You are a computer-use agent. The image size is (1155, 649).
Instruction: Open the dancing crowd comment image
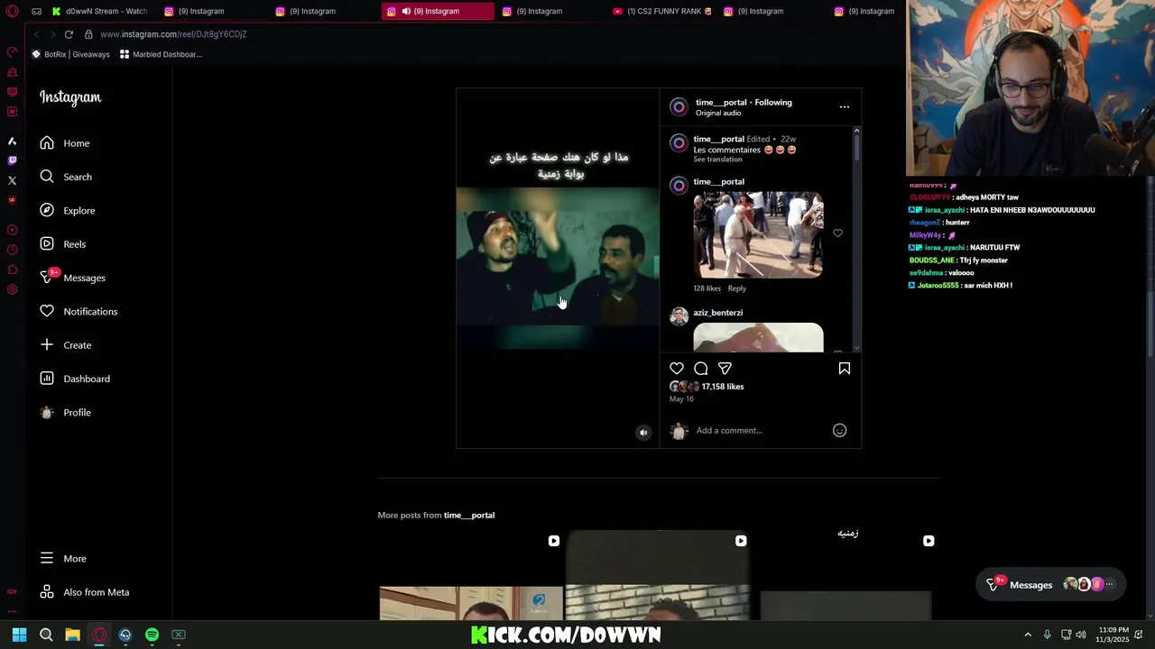click(x=758, y=234)
